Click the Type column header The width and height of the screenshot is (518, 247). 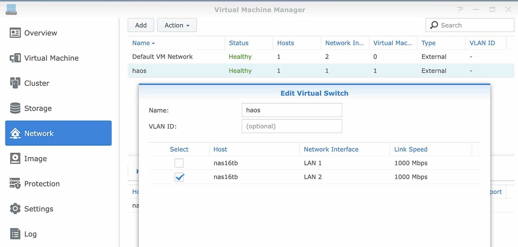pos(428,43)
